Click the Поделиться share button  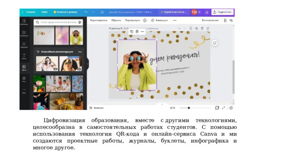coord(222,12)
